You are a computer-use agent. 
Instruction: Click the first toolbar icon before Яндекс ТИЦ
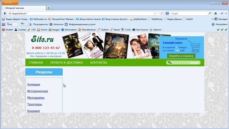point(4,24)
